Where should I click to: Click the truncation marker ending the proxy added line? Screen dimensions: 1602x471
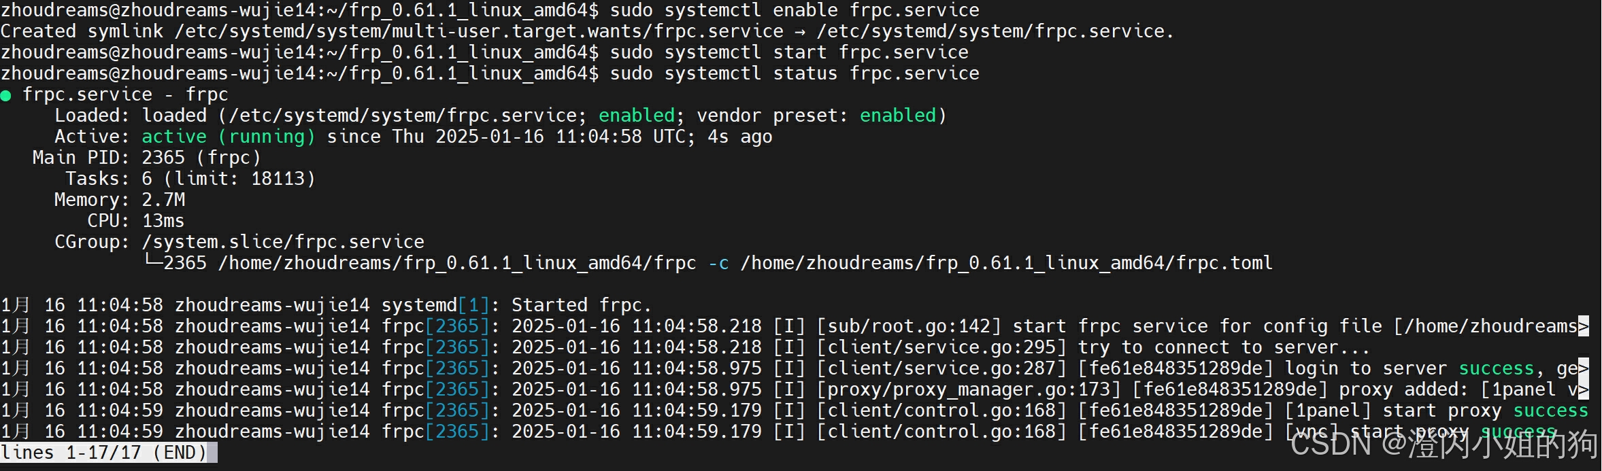tap(1584, 389)
